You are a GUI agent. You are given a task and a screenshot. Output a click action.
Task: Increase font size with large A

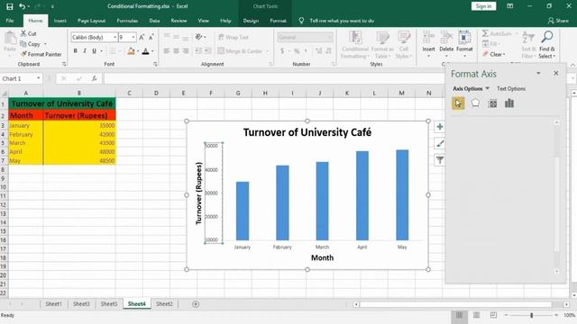(x=142, y=37)
